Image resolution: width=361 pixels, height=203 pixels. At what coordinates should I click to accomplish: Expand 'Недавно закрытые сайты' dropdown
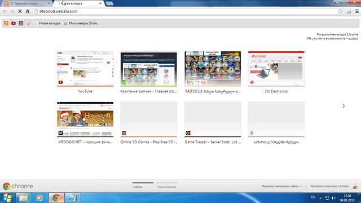pos(282,186)
